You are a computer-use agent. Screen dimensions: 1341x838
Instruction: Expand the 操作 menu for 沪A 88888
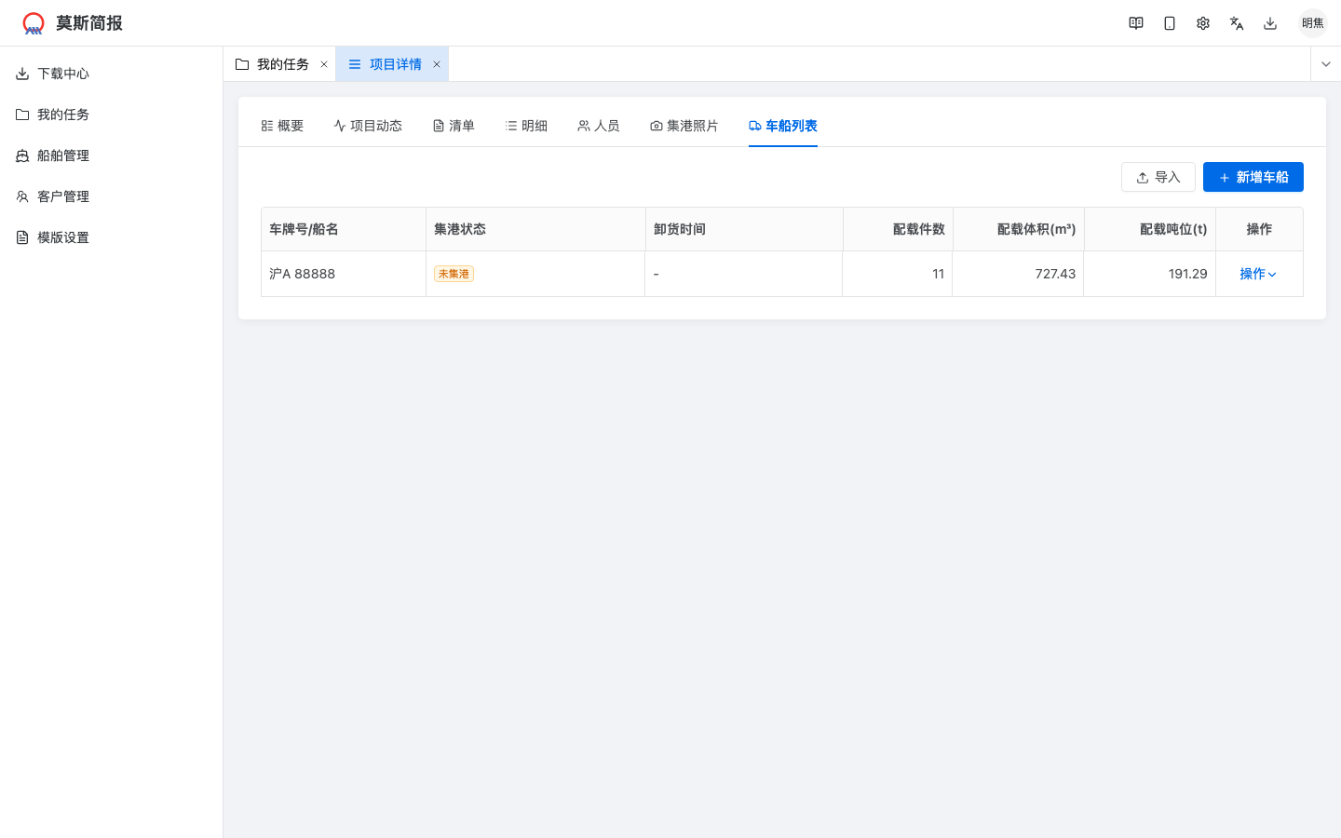pos(1259,274)
